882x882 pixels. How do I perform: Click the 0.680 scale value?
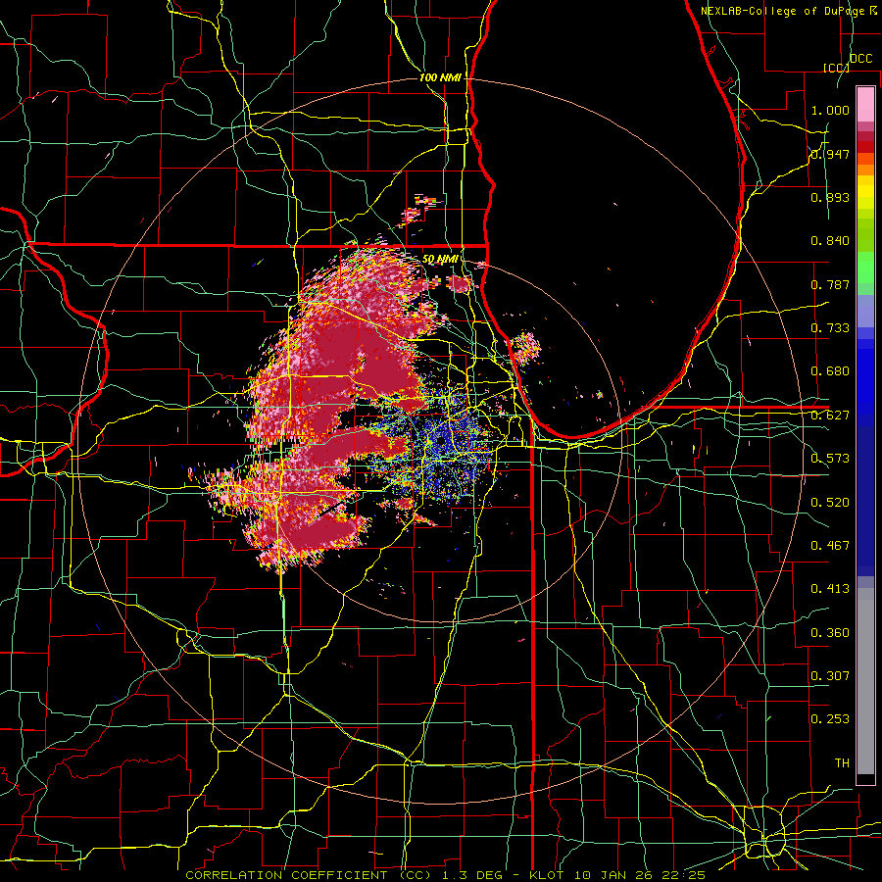coord(830,371)
